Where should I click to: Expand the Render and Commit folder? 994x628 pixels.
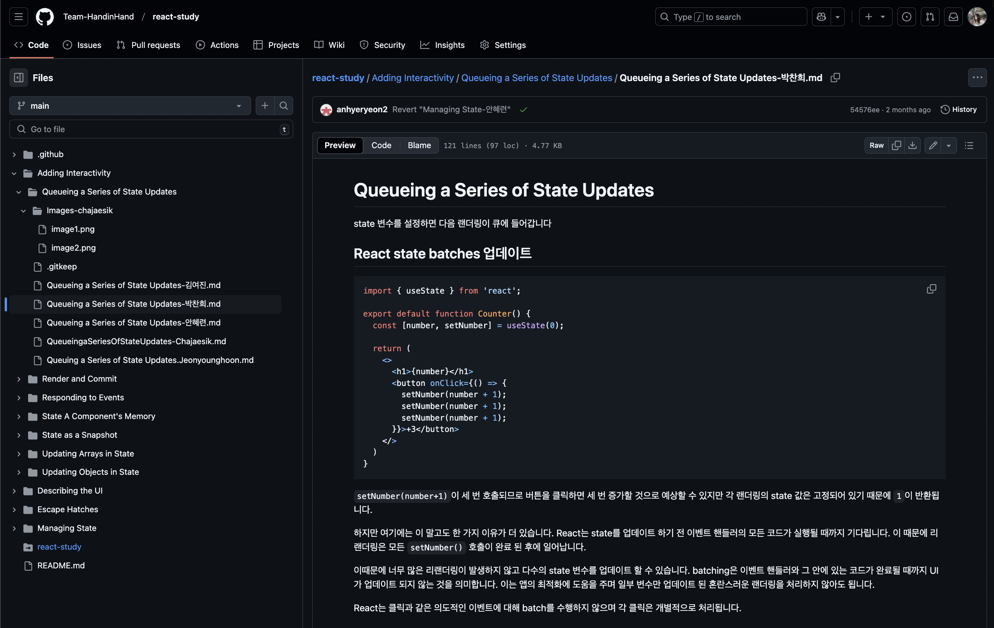19,379
